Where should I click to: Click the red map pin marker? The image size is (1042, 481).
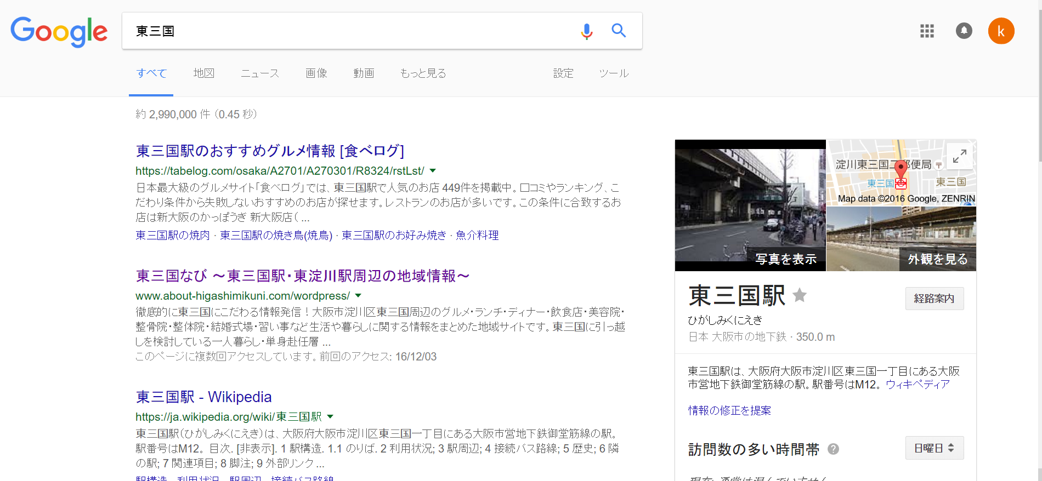click(x=900, y=170)
